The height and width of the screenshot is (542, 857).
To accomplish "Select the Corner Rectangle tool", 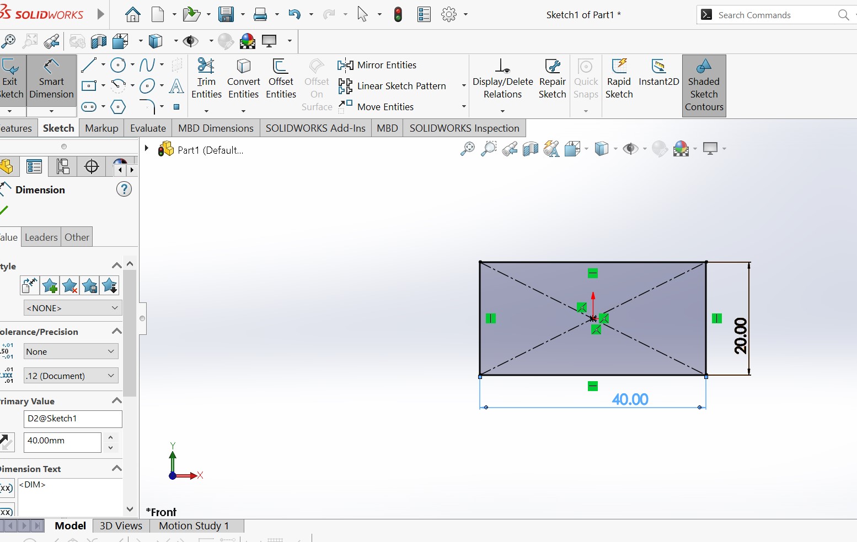I will tap(89, 86).
